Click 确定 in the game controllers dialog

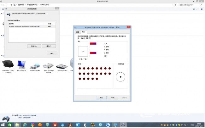point(52,53)
